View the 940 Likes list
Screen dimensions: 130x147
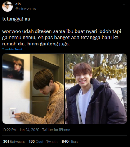point(70,141)
